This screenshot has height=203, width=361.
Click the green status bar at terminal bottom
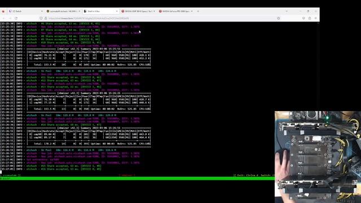[x=137, y=178]
